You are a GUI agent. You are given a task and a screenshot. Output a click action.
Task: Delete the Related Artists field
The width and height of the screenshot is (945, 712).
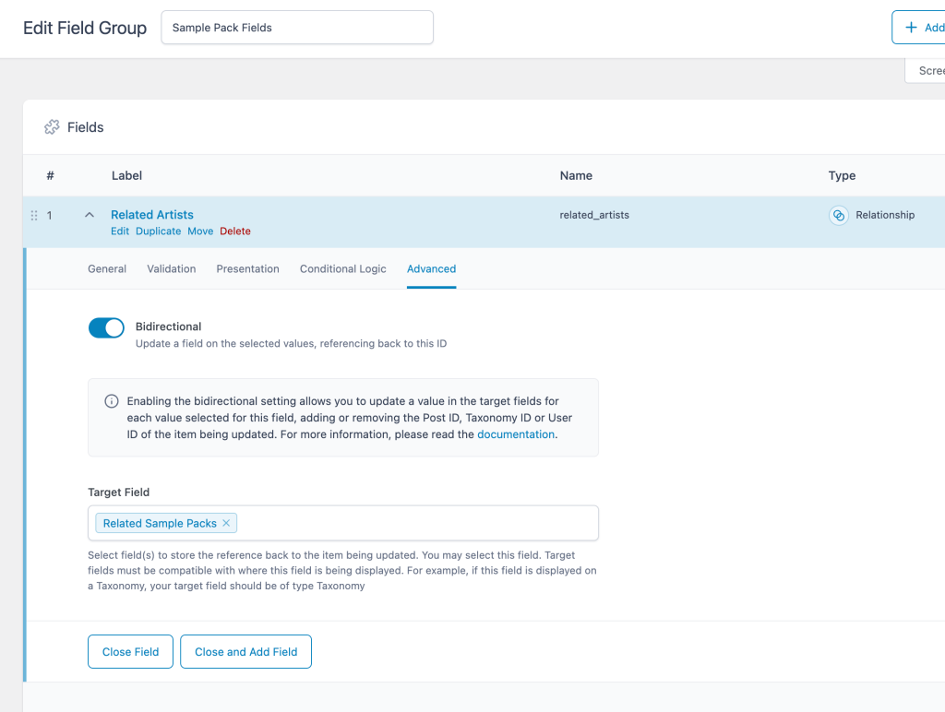tap(234, 231)
